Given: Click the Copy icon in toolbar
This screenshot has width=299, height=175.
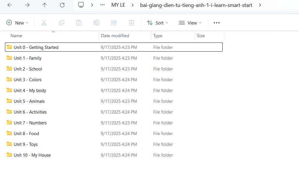Looking at the screenshot, I should (61, 23).
